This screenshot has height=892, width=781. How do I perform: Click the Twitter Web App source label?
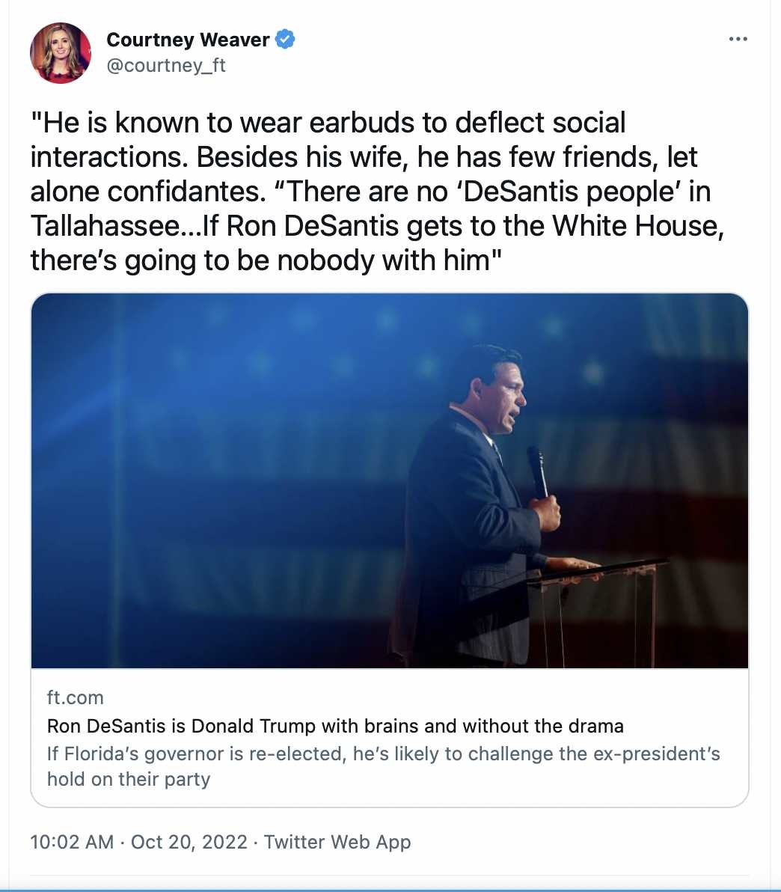point(337,842)
